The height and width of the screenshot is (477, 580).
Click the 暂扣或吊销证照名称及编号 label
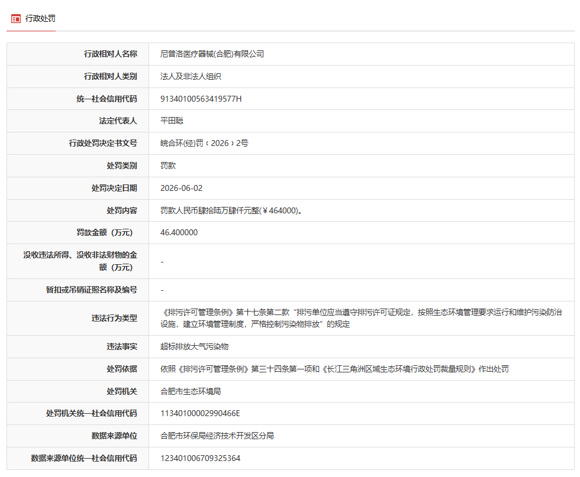[x=91, y=290]
